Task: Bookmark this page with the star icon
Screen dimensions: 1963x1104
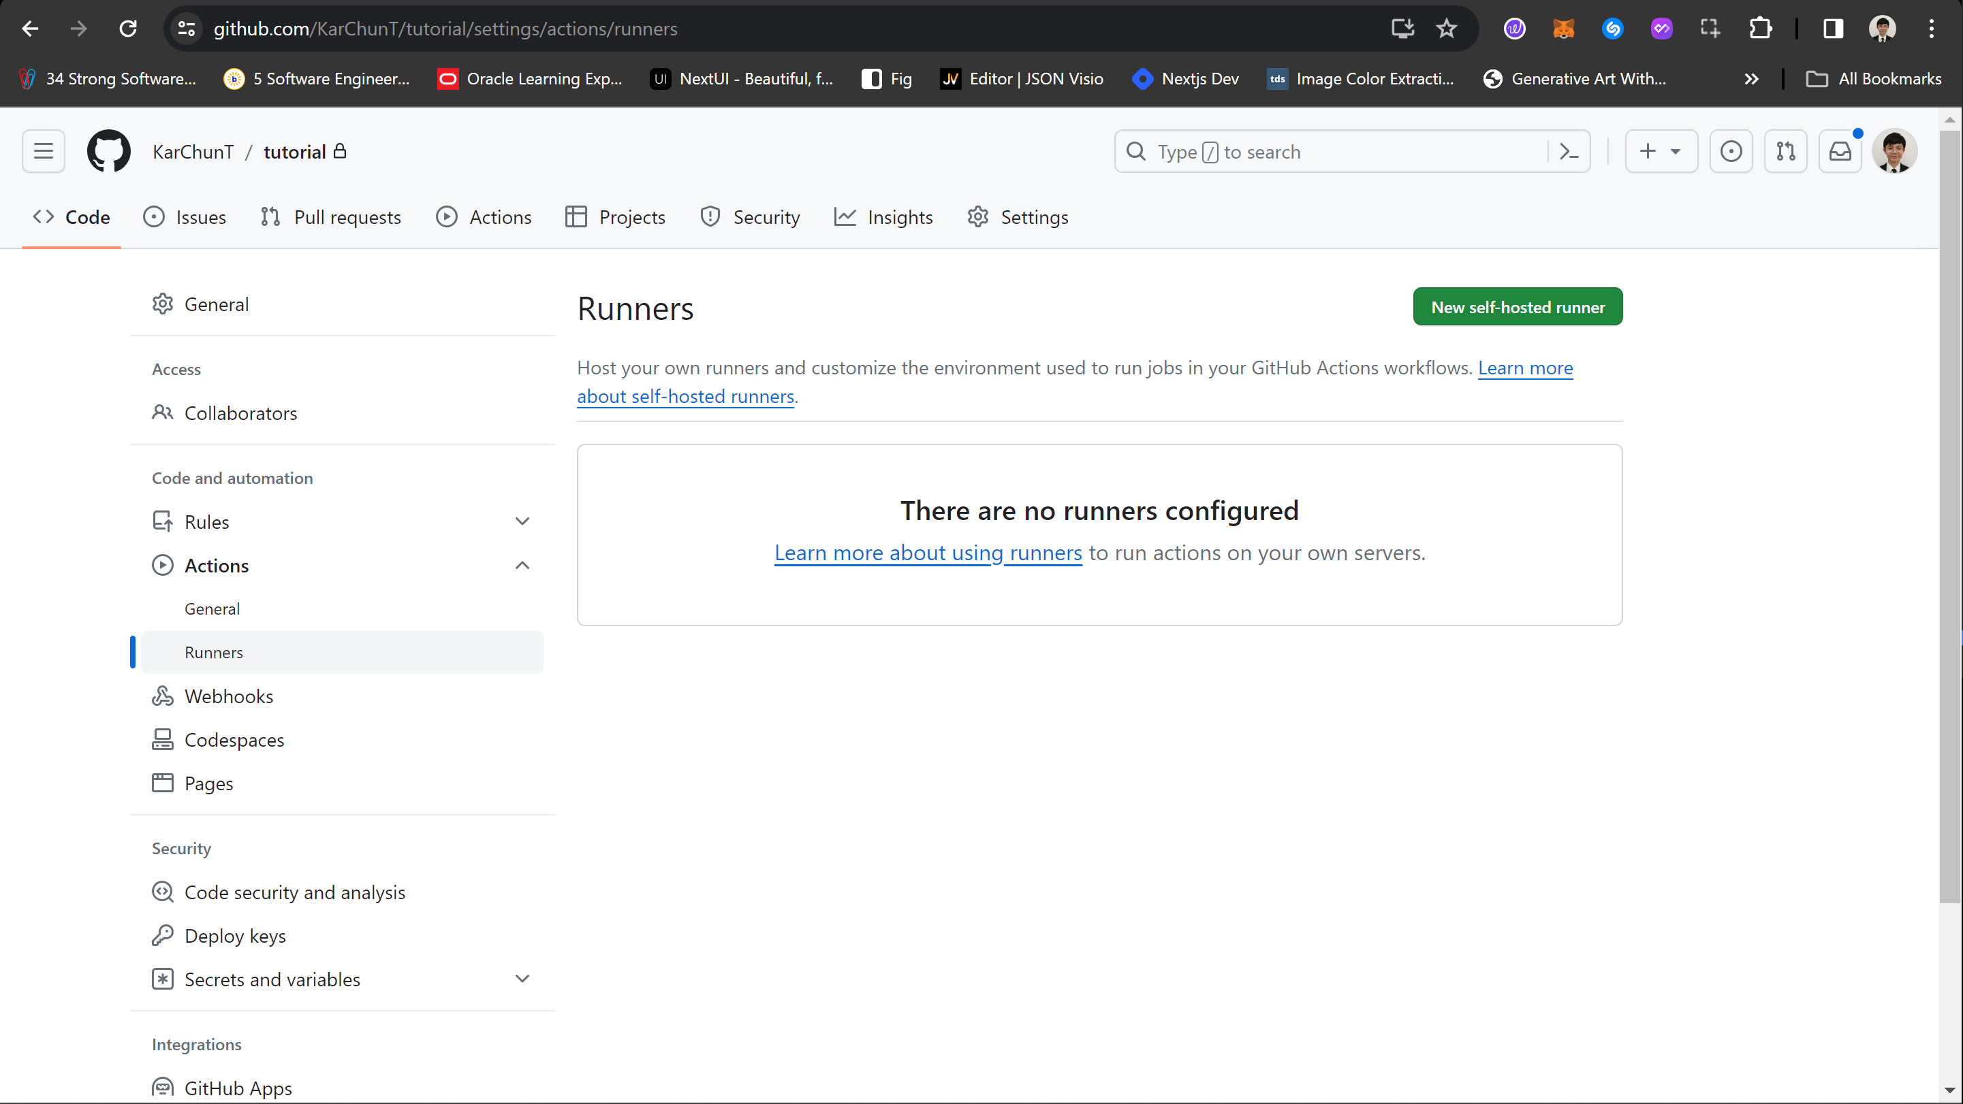Action: click(x=1445, y=29)
